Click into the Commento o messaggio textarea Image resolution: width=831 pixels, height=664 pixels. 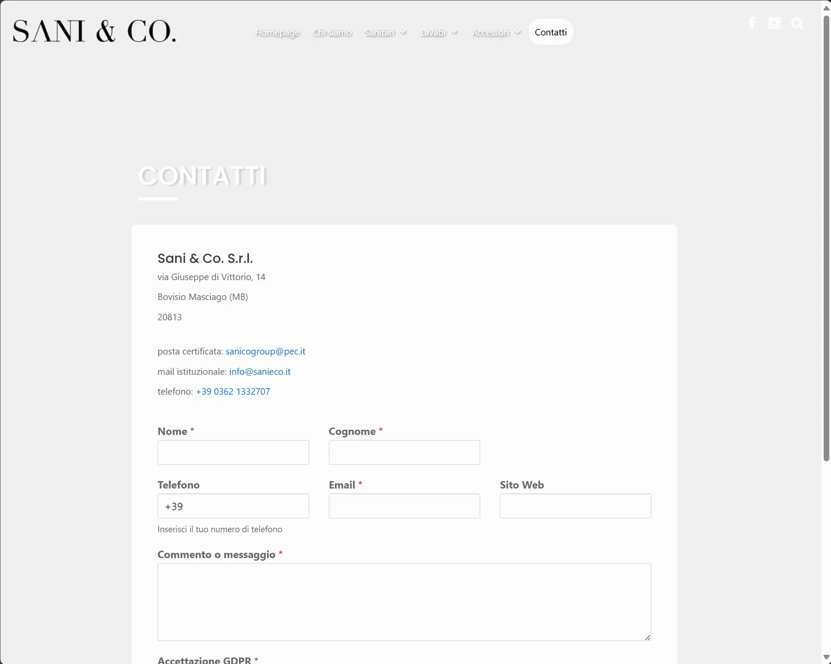(x=404, y=602)
